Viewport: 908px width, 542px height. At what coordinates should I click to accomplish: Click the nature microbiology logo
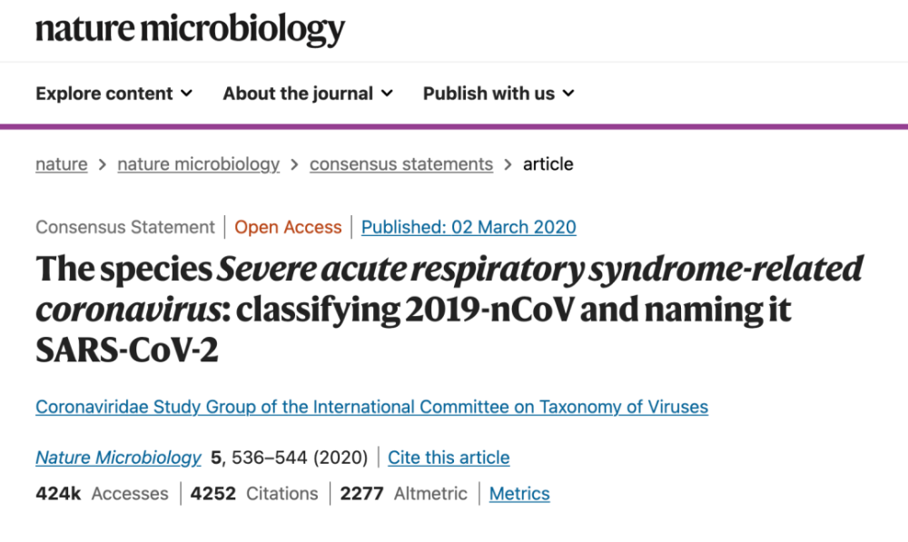pyautogui.click(x=190, y=30)
